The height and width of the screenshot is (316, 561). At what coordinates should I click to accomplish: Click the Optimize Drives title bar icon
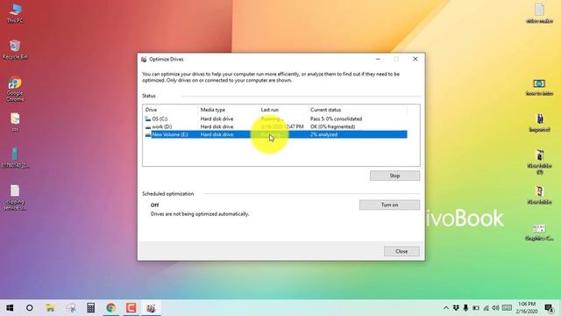pos(144,59)
